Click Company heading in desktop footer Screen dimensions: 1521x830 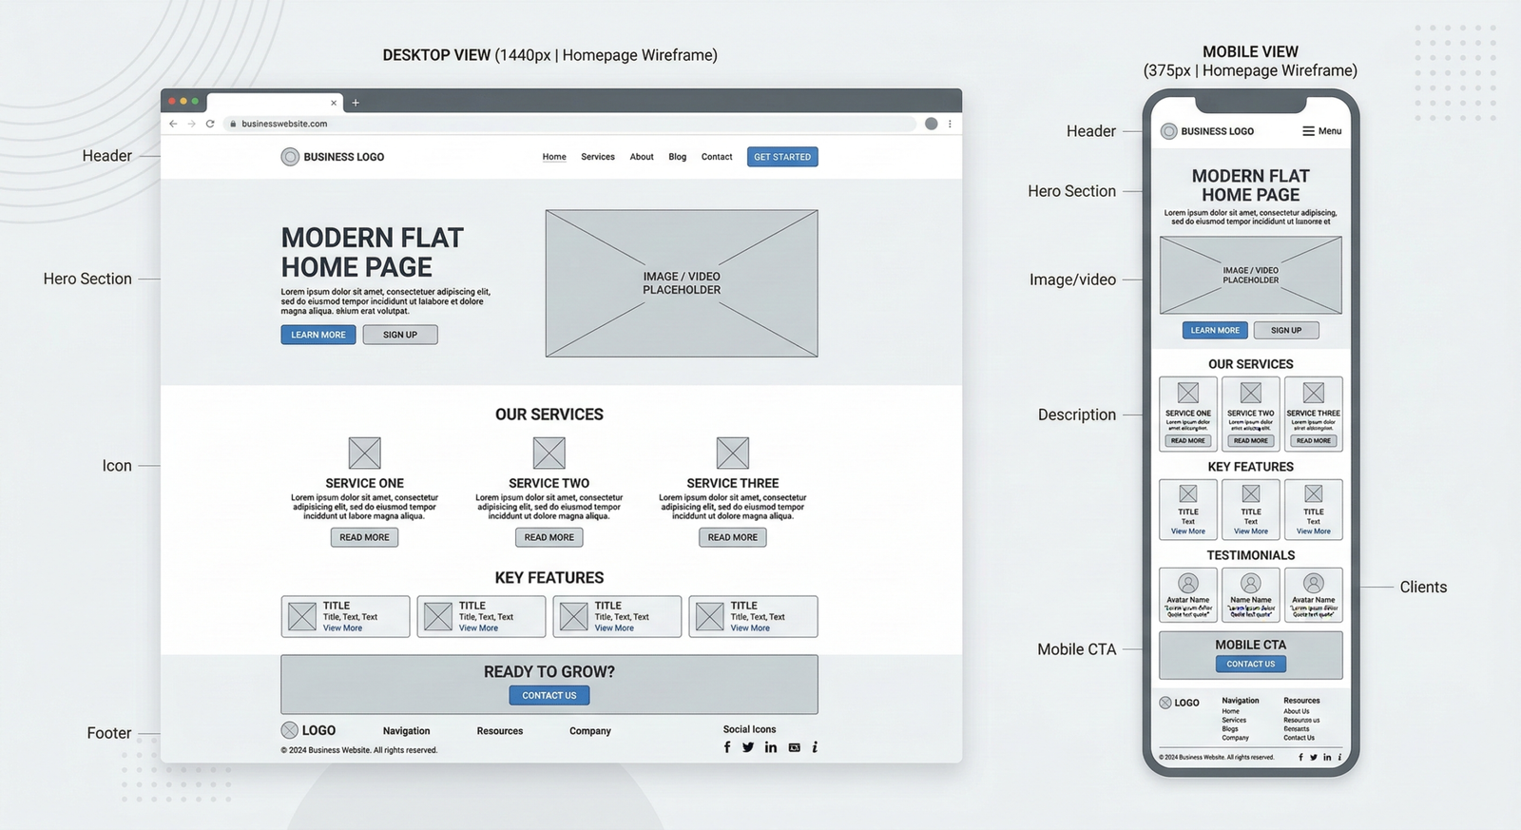[590, 731]
